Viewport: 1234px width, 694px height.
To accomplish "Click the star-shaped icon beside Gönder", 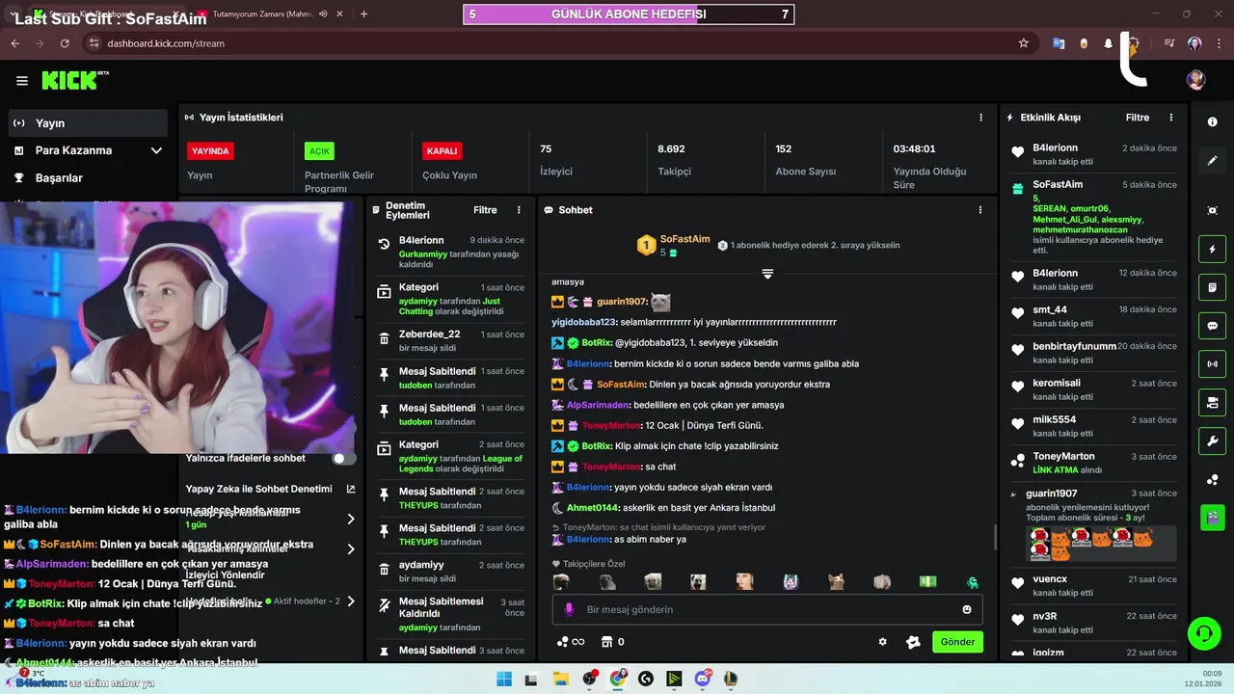I will tap(913, 642).
